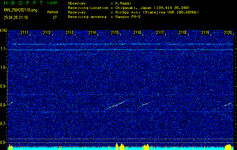Click the HROFFT program title
Image resolution: width=237 pixels, height=150 pixels.
[x=23, y=3]
